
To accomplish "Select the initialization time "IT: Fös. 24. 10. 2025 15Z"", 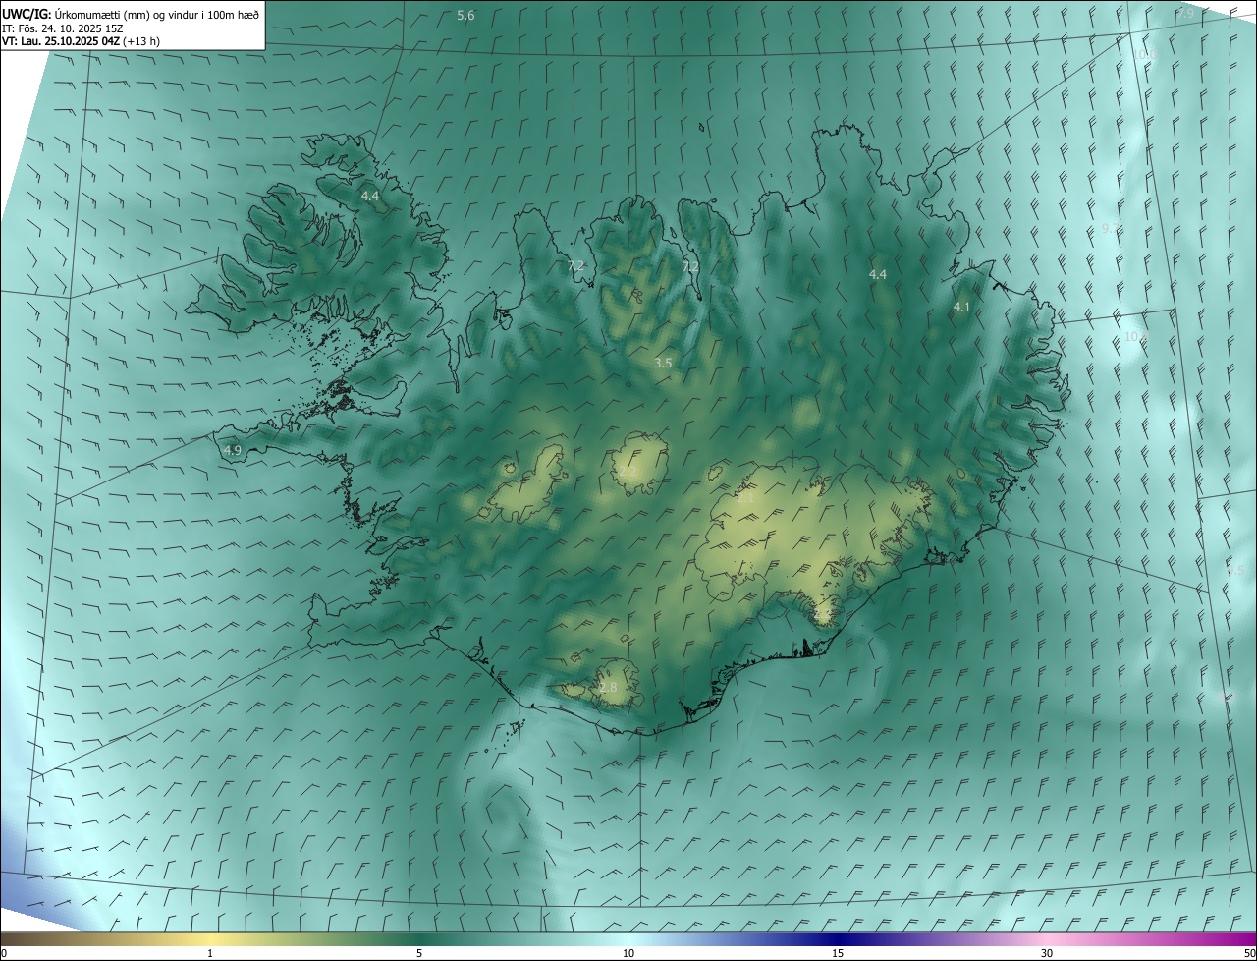I will (x=63, y=28).
